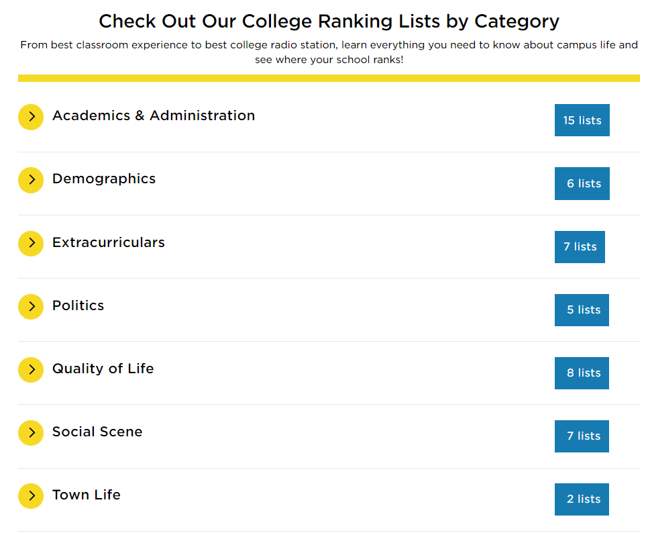This screenshot has width=648, height=533.
Task: Expand the Academics & Administration chevron icon
Action: (x=31, y=117)
